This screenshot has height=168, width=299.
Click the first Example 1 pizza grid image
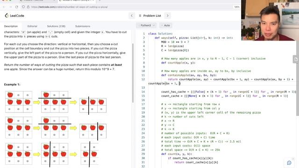click(19, 102)
